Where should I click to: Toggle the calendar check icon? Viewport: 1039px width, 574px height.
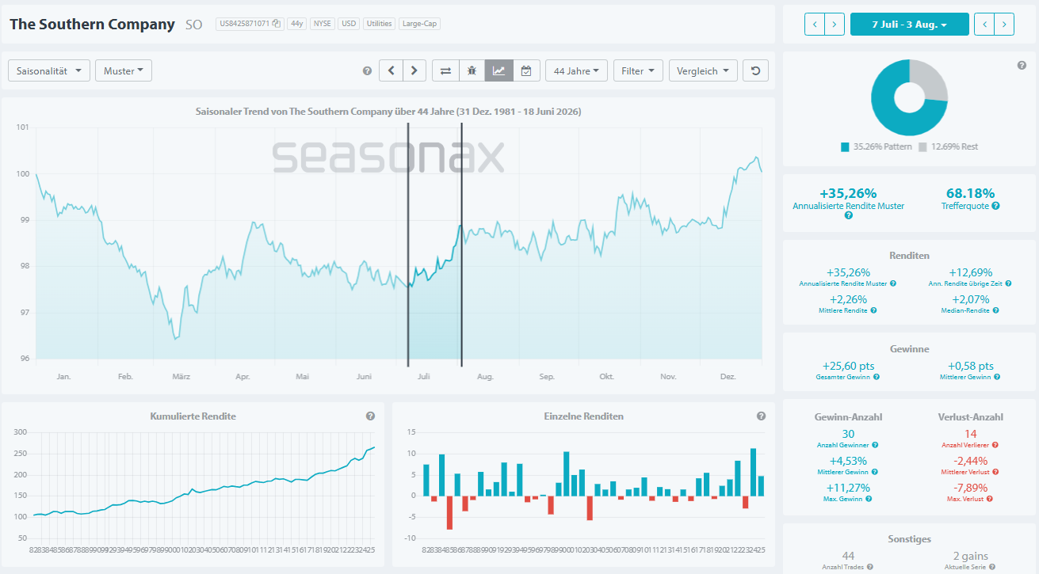[525, 70]
